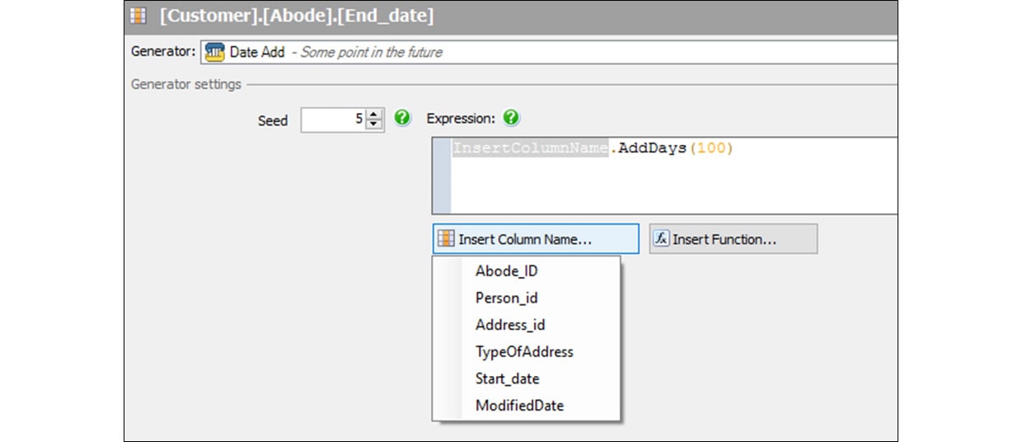The height and width of the screenshot is (442, 1022).
Task: Click the 100 value in the expression
Action: pyautogui.click(x=710, y=148)
